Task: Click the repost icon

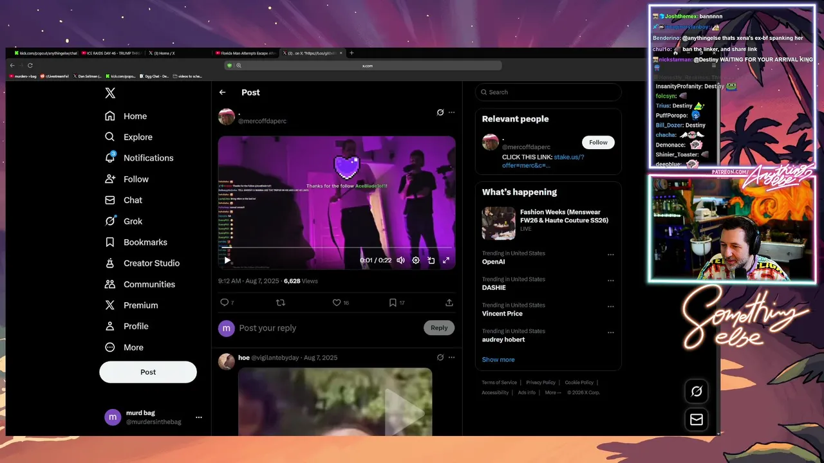Action: pyautogui.click(x=280, y=302)
